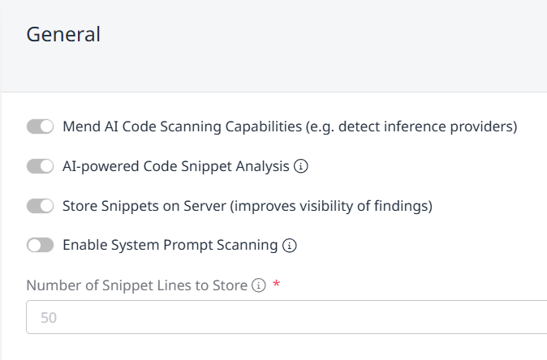
Task: Open info tooltip for AI-powered Code Snippet Analysis
Action: click(x=301, y=166)
